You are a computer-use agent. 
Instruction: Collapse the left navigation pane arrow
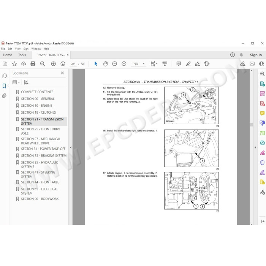(71, 147)
